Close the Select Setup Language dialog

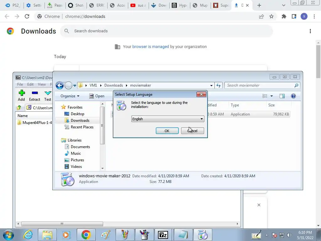click(201, 94)
